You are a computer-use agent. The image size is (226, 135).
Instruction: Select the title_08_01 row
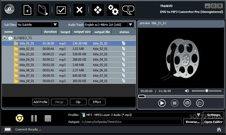click(x=69, y=81)
